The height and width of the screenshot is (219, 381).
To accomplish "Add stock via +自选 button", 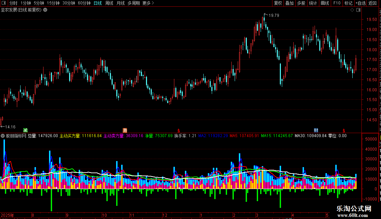I will pyautogui.click(x=360, y=3).
